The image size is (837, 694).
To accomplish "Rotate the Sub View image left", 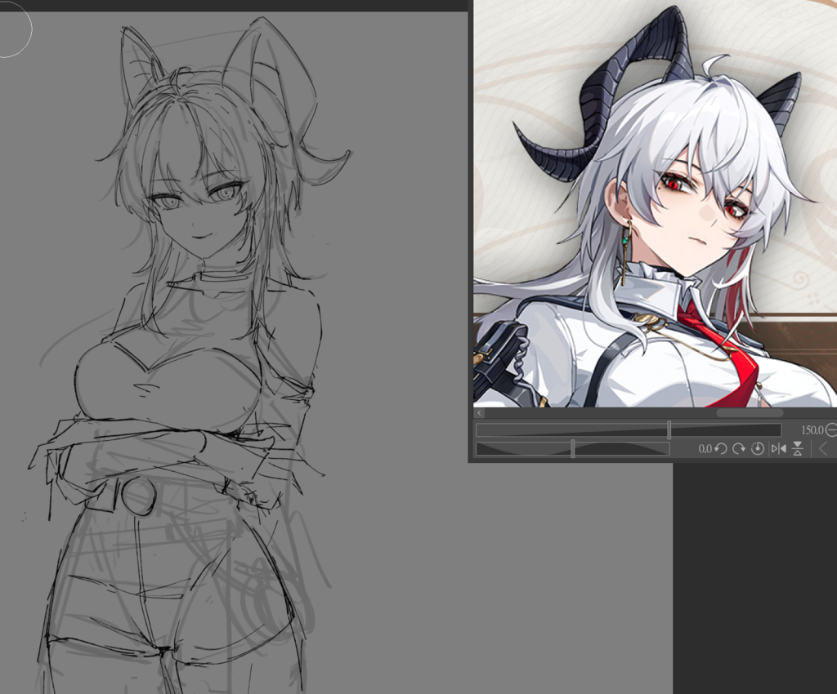I will 721,449.
